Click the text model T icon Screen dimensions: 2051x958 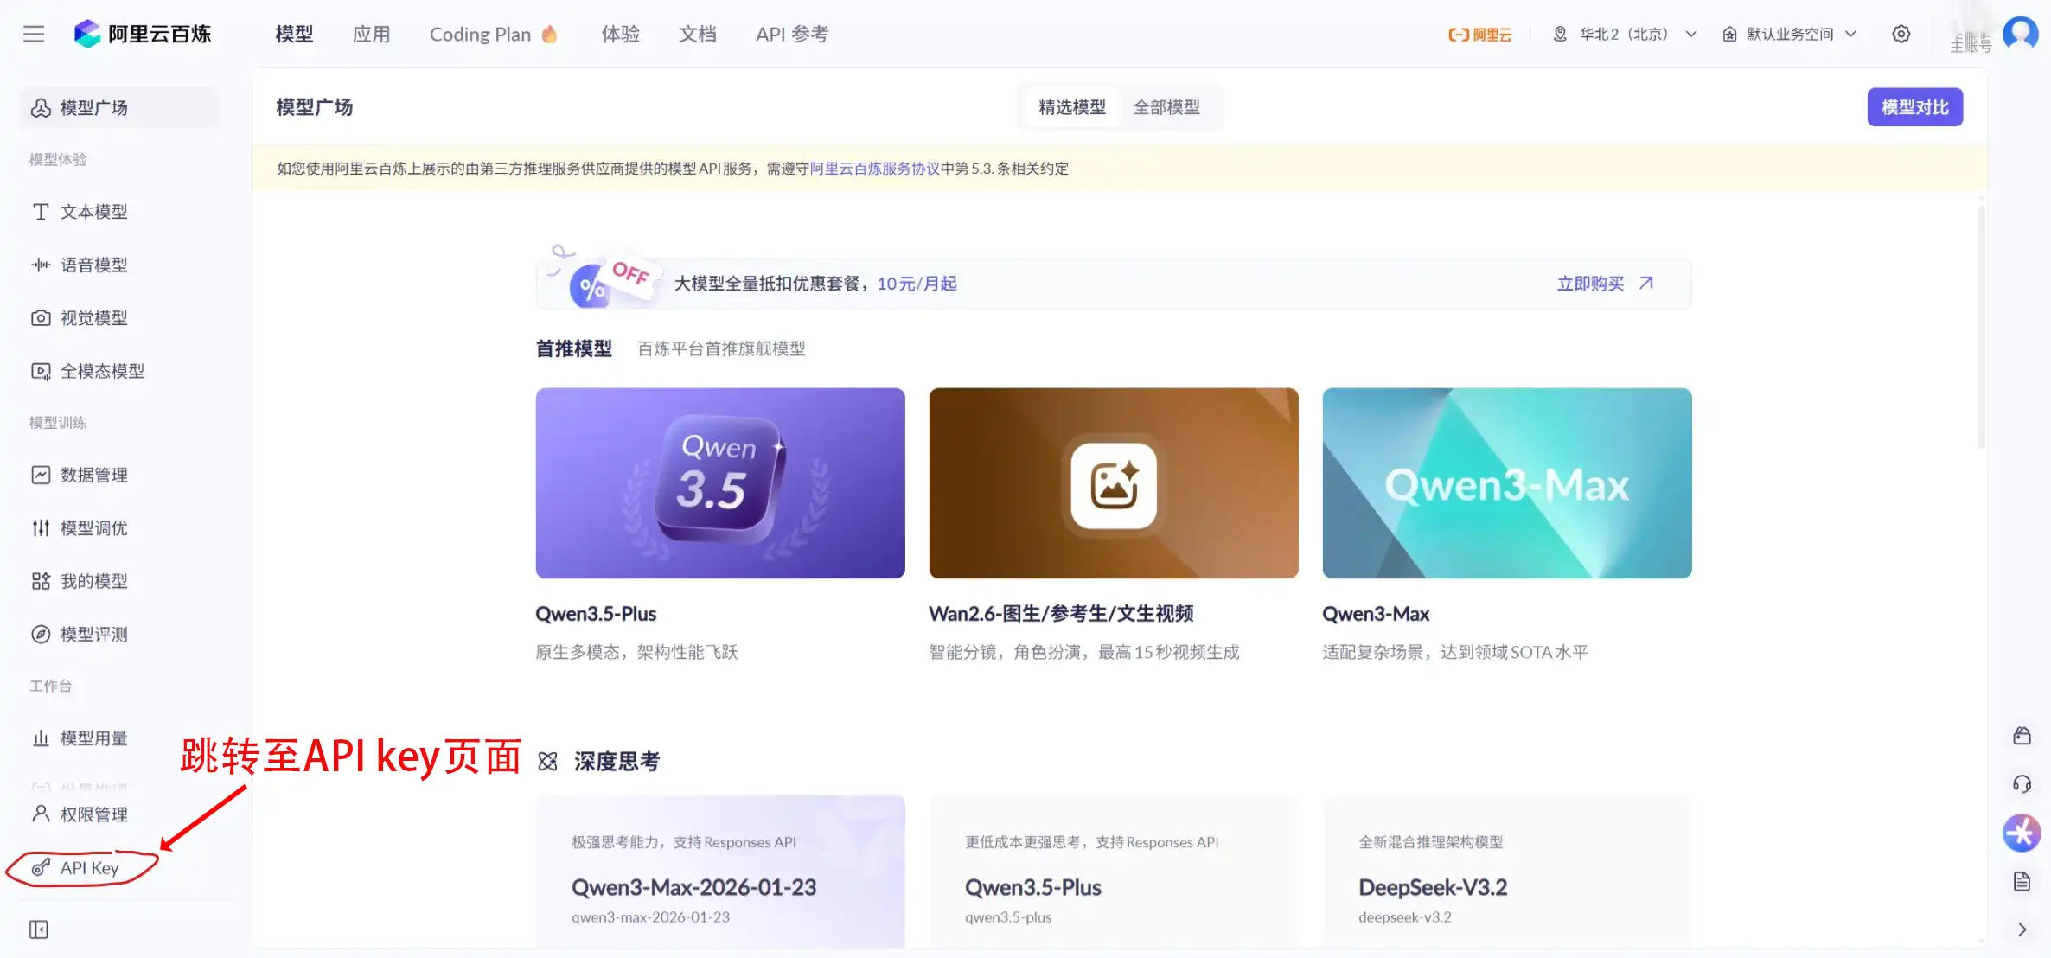click(41, 212)
